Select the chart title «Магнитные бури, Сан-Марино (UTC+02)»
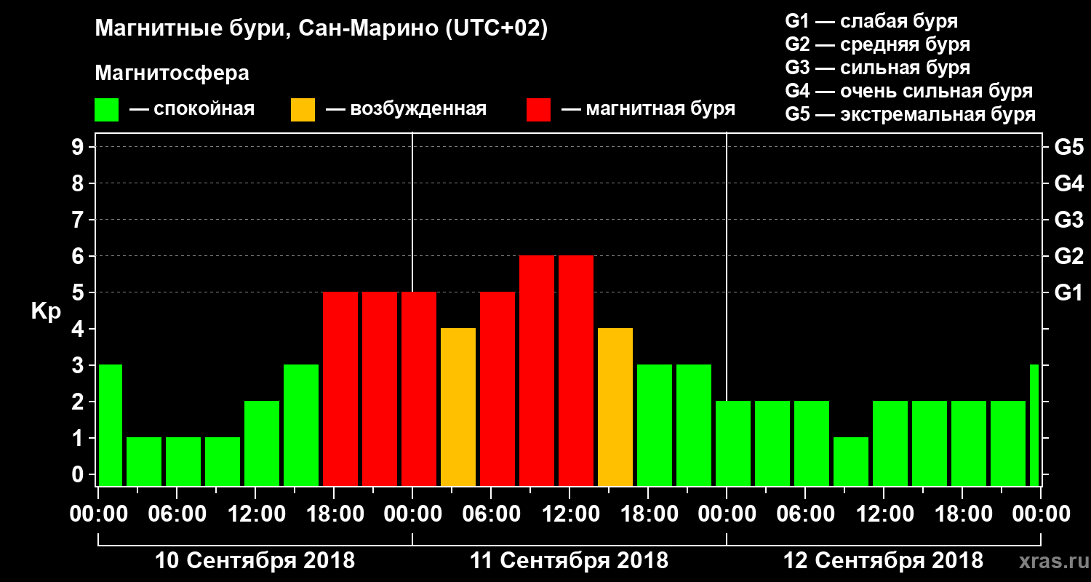The image size is (1091, 582). tap(321, 29)
